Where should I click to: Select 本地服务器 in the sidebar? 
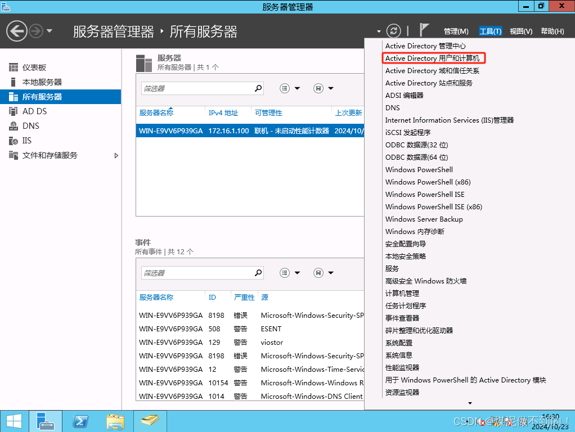click(61, 82)
